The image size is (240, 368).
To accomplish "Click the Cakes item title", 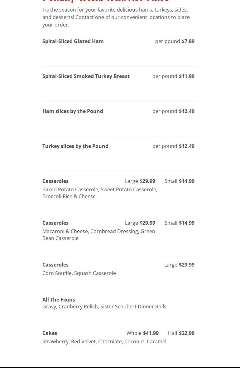I will coord(50,333).
